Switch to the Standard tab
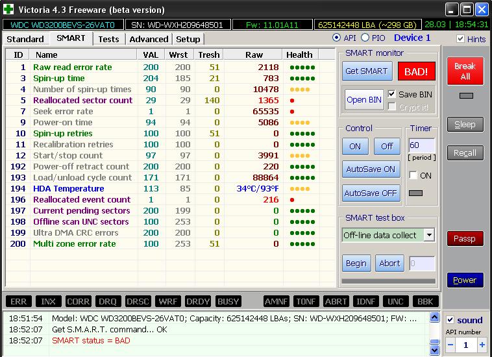This screenshot has height=357, width=492. 25,39
